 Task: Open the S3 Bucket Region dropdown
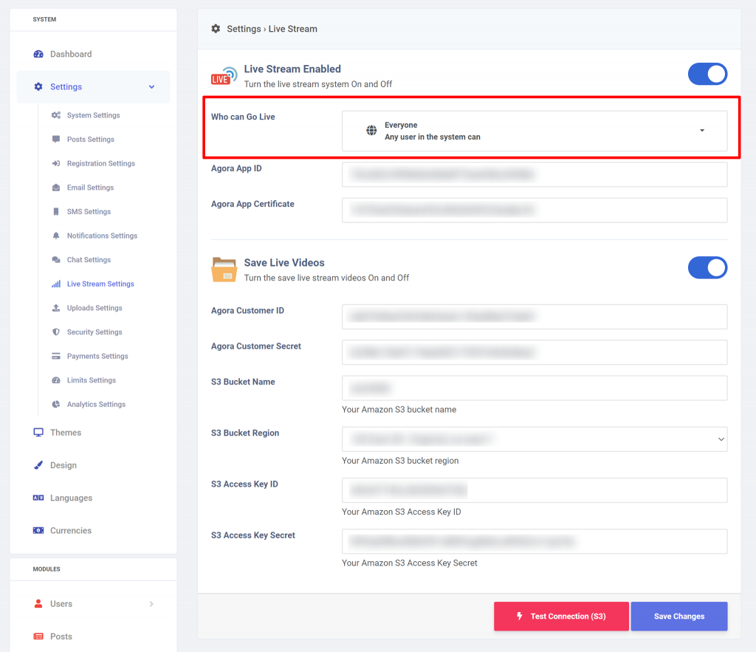click(x=535, y=439)
